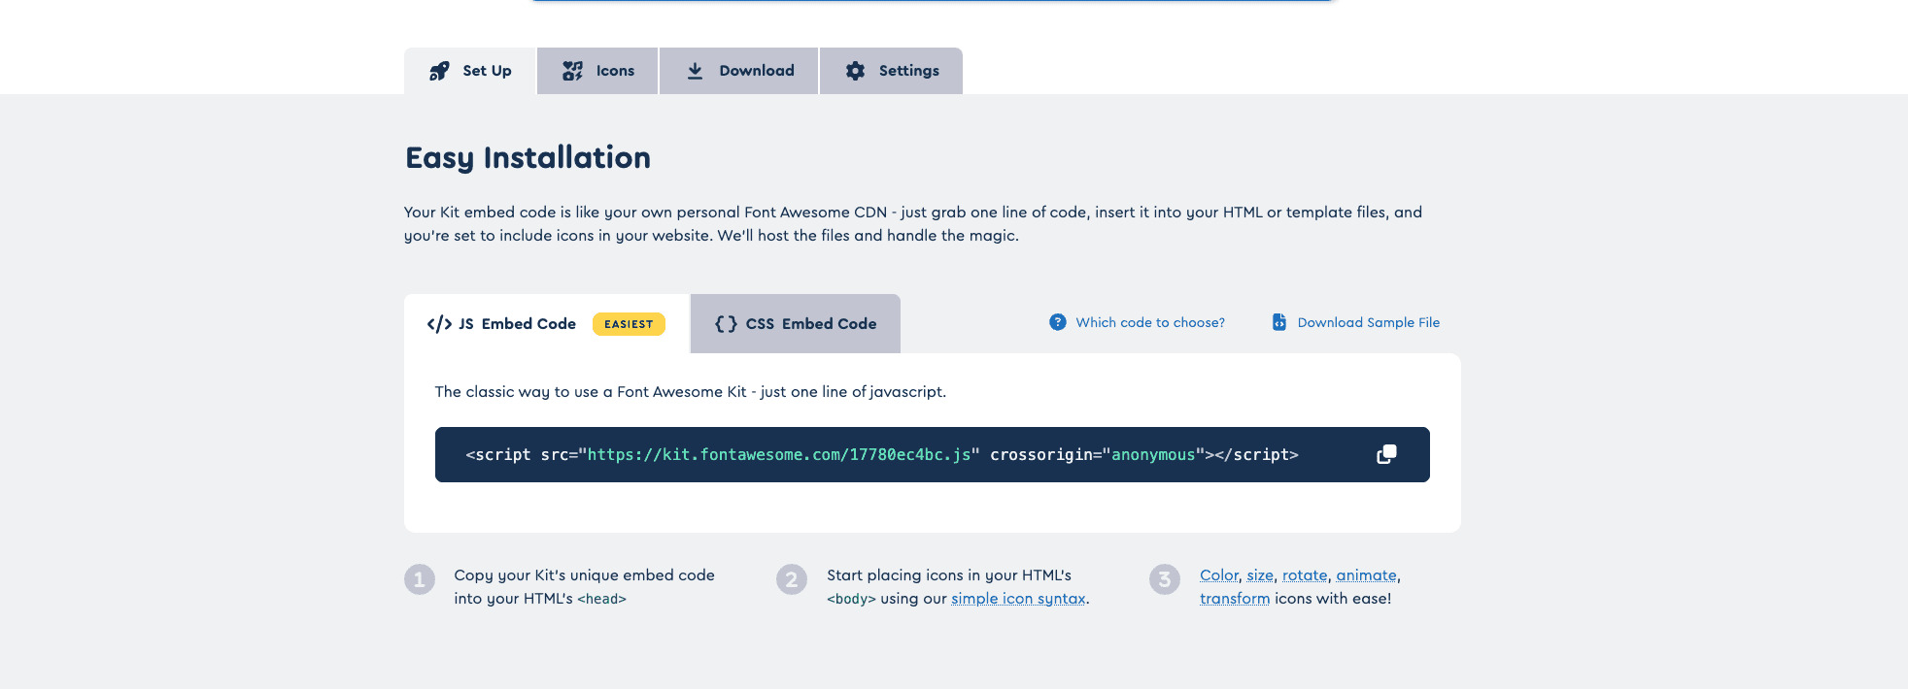Click the </> code icon on JS tab

[x=439, y=324]
